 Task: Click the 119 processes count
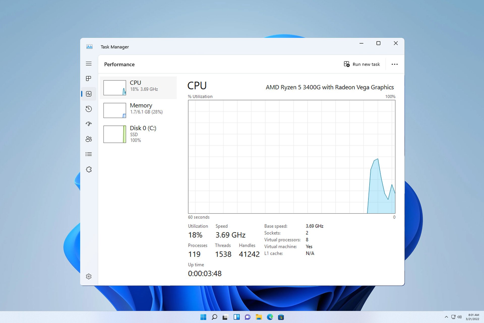click(194, 254)
